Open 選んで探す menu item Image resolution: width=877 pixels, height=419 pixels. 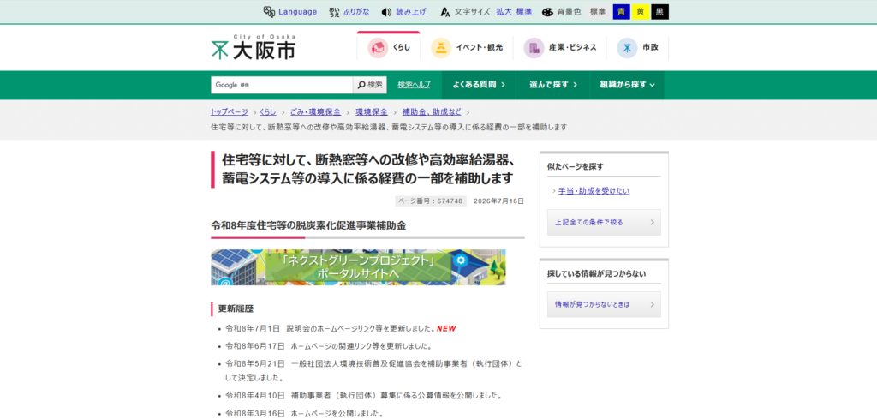tap(553, 85)
